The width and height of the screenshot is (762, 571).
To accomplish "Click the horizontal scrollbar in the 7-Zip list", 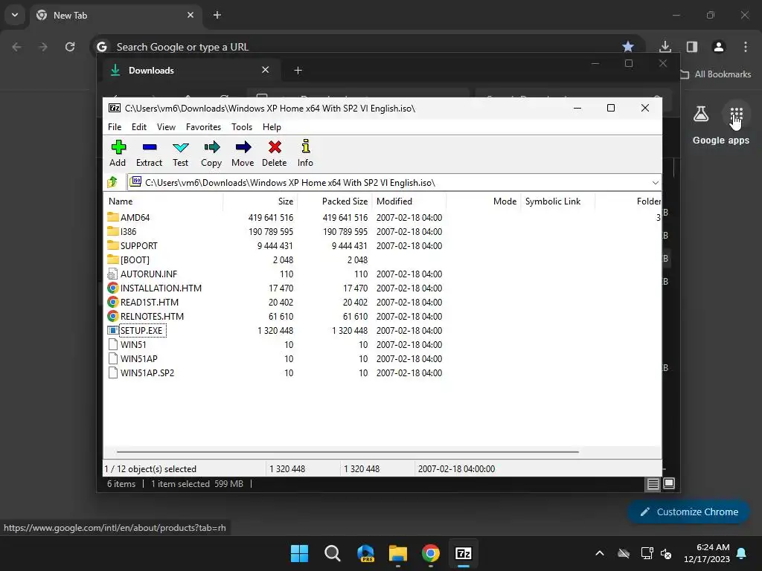I will click(x=348, y=451).
